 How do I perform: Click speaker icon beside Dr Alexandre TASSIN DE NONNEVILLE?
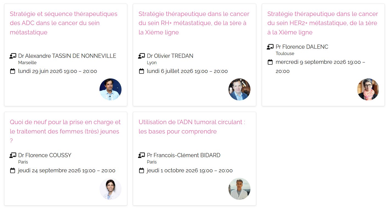[x=13, y=56]
